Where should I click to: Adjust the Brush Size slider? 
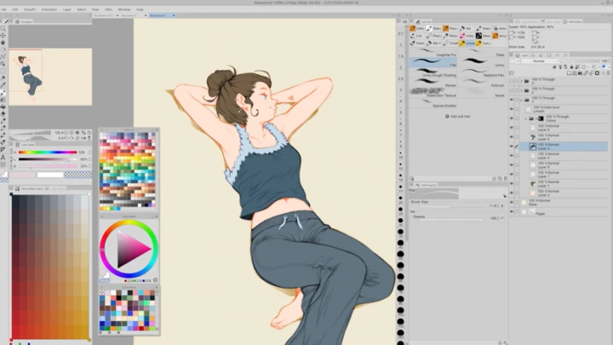tap(451, 206)
